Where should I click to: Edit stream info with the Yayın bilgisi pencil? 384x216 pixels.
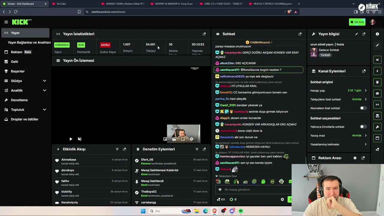pos(356,34)
